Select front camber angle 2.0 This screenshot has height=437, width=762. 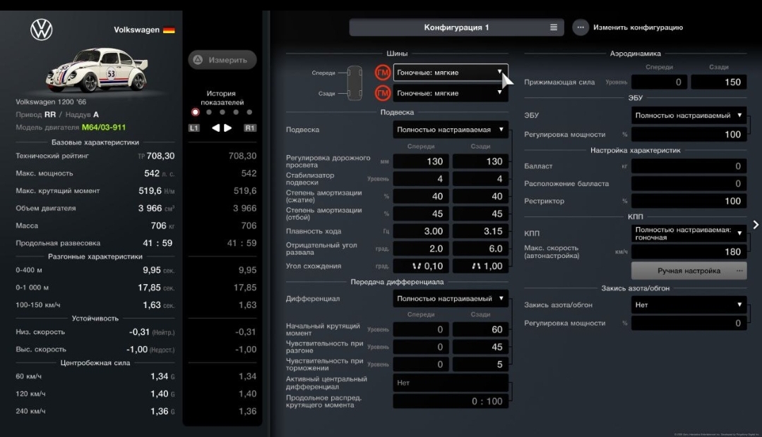coord(422,249)
